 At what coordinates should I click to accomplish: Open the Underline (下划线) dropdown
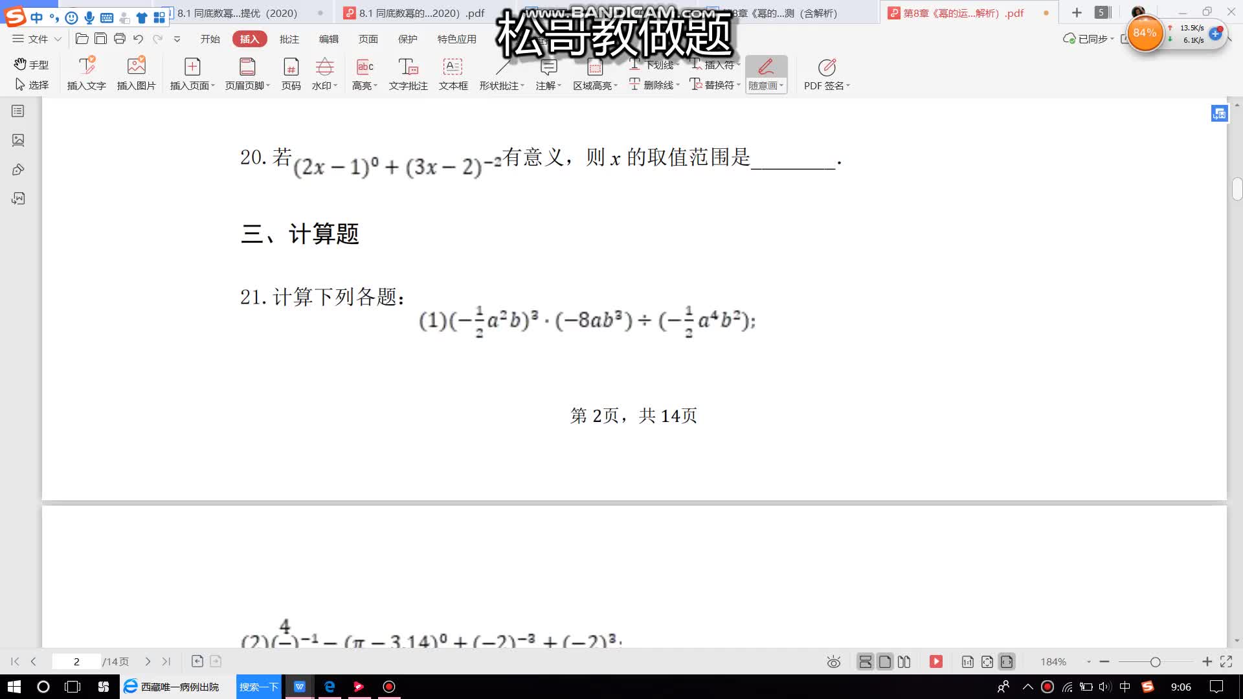click(x=677, y=65)
